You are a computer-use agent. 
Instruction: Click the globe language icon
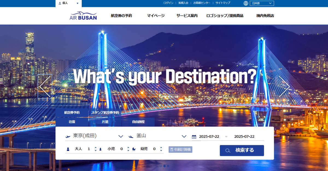click(x=246, y=3)
